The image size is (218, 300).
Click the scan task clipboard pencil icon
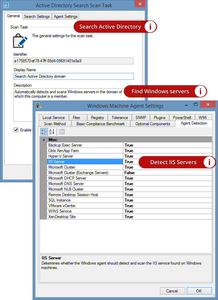[x=20, y=41]
